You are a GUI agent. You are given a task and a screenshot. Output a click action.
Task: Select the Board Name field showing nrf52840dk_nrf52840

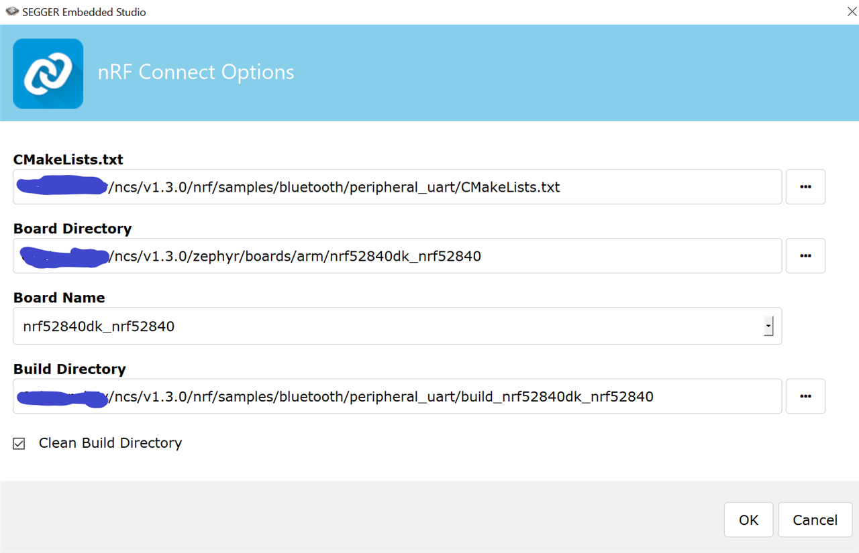coord(397,326)
